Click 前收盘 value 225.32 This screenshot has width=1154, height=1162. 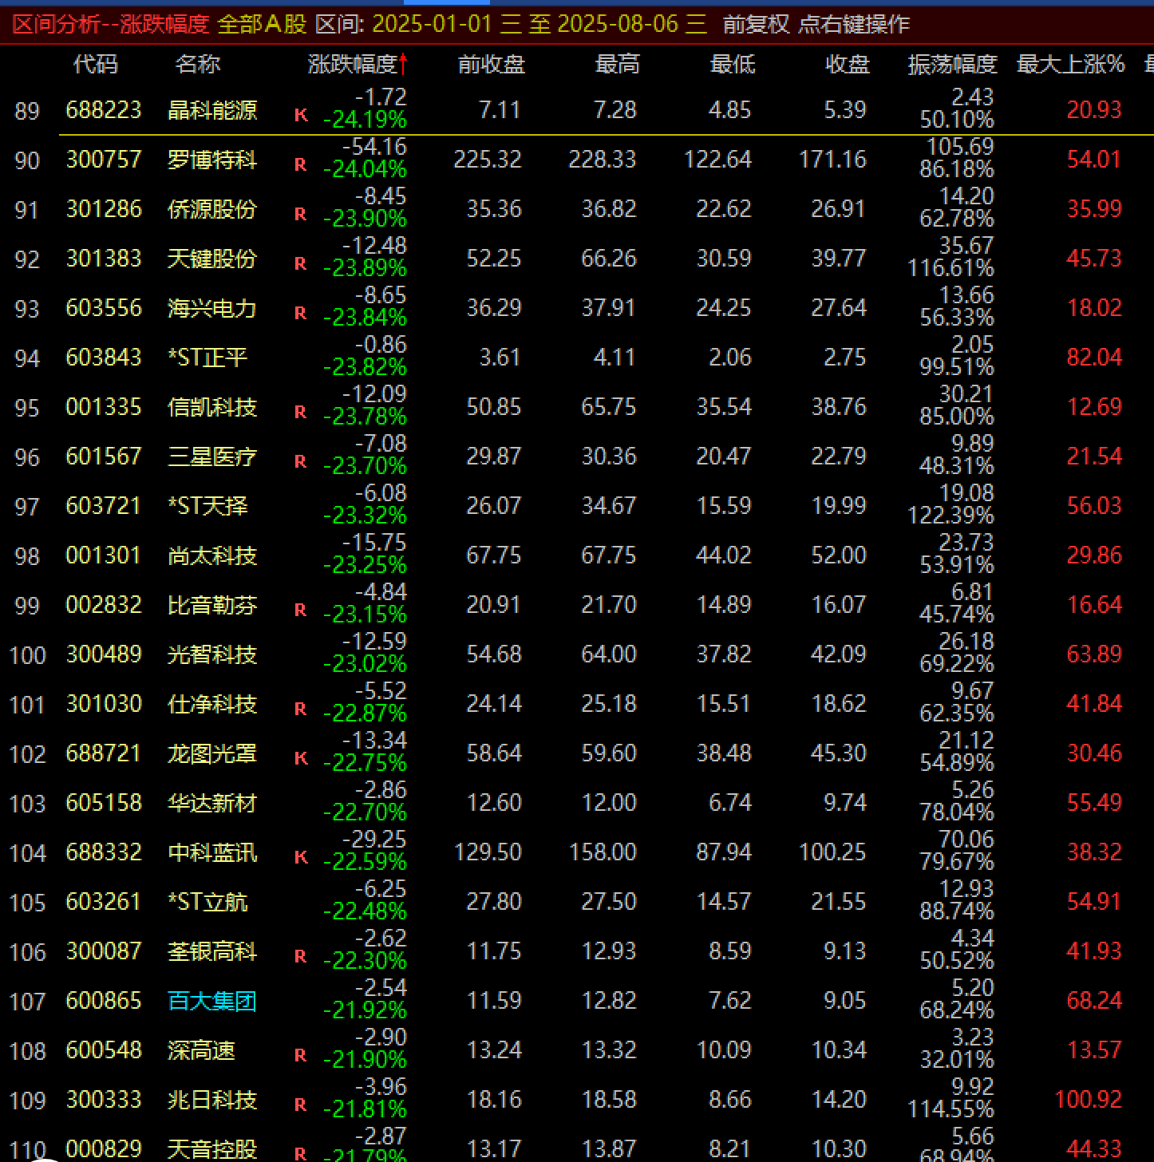[x=488, y=159]
